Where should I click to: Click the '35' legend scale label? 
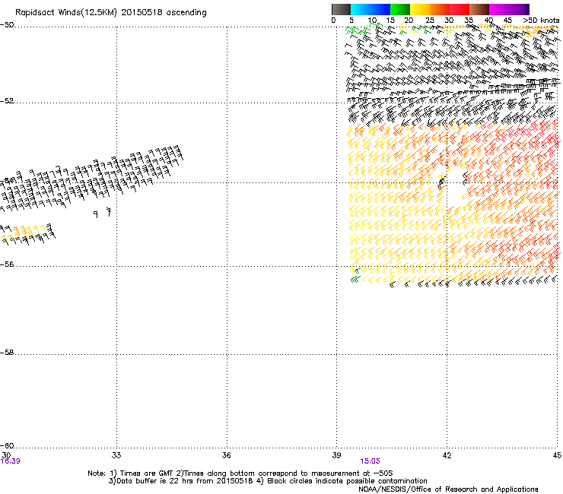(469, 21)
